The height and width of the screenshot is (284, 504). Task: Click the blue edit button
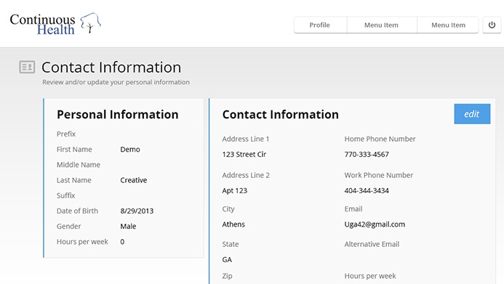pos(472,114)
